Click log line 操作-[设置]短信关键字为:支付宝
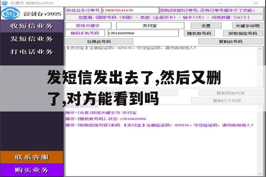Image resolution: width=266 pixels, height=177 pixels. [x=101, y=113]
